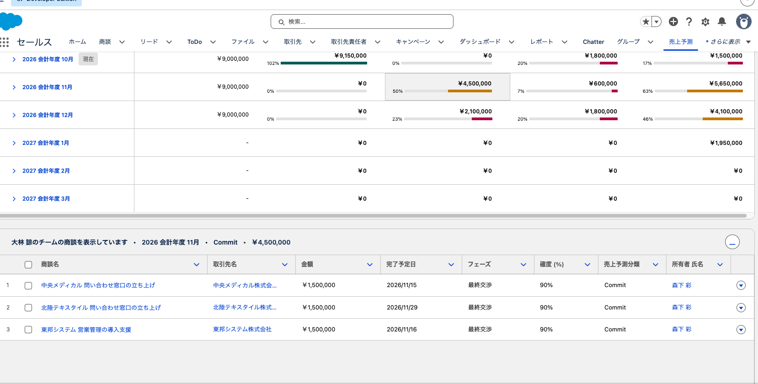The height and width of the screenshot is (384, 758).
Task: Click the forecast grid horizontal scrollbar
Action: click(373, 215)
